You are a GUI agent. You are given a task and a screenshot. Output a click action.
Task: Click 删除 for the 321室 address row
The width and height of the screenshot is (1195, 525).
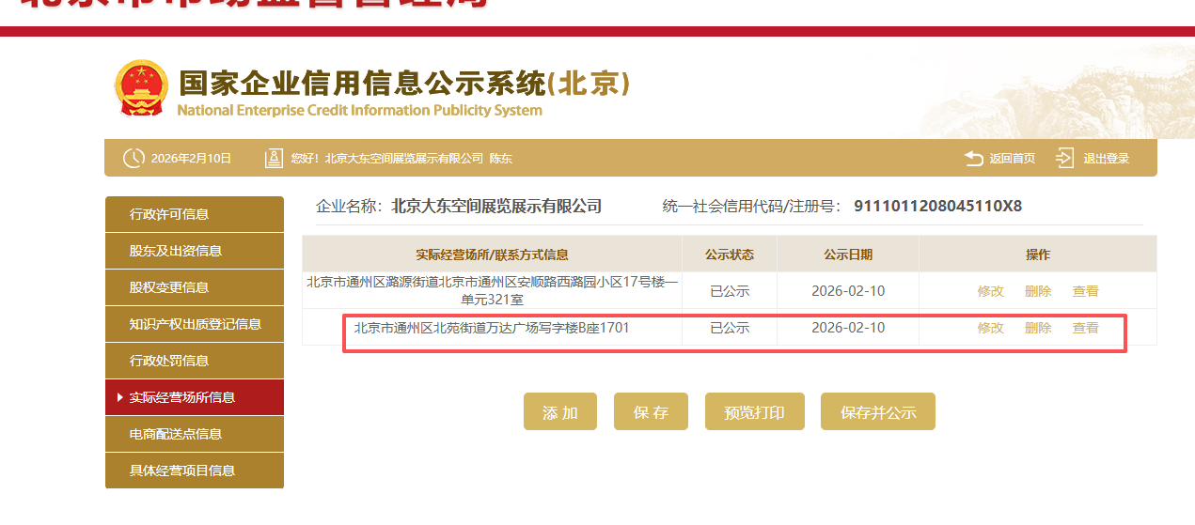[1038, 291]
